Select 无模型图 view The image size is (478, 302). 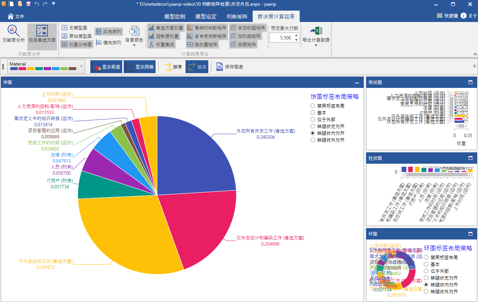click(75, 28)
